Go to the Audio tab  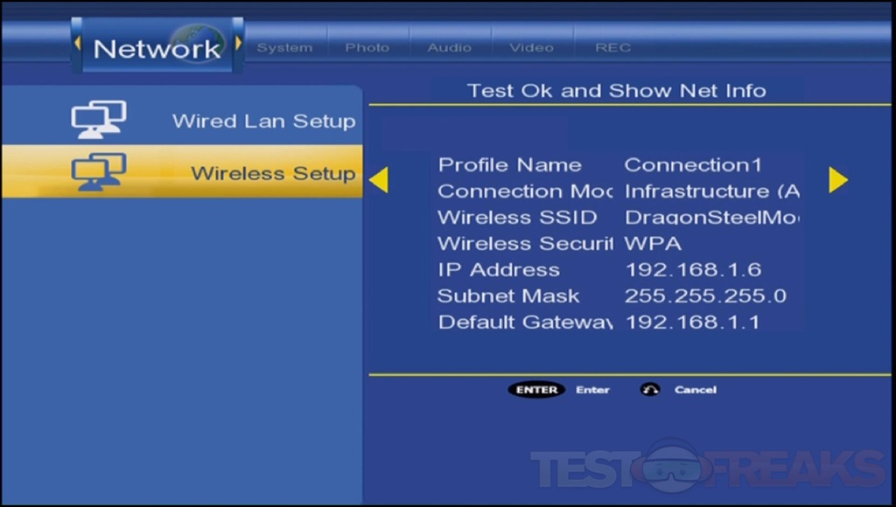(449, 47)
